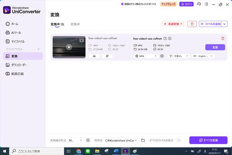
Task: Open Video Compress in sidebar
Action: (15, 74)
